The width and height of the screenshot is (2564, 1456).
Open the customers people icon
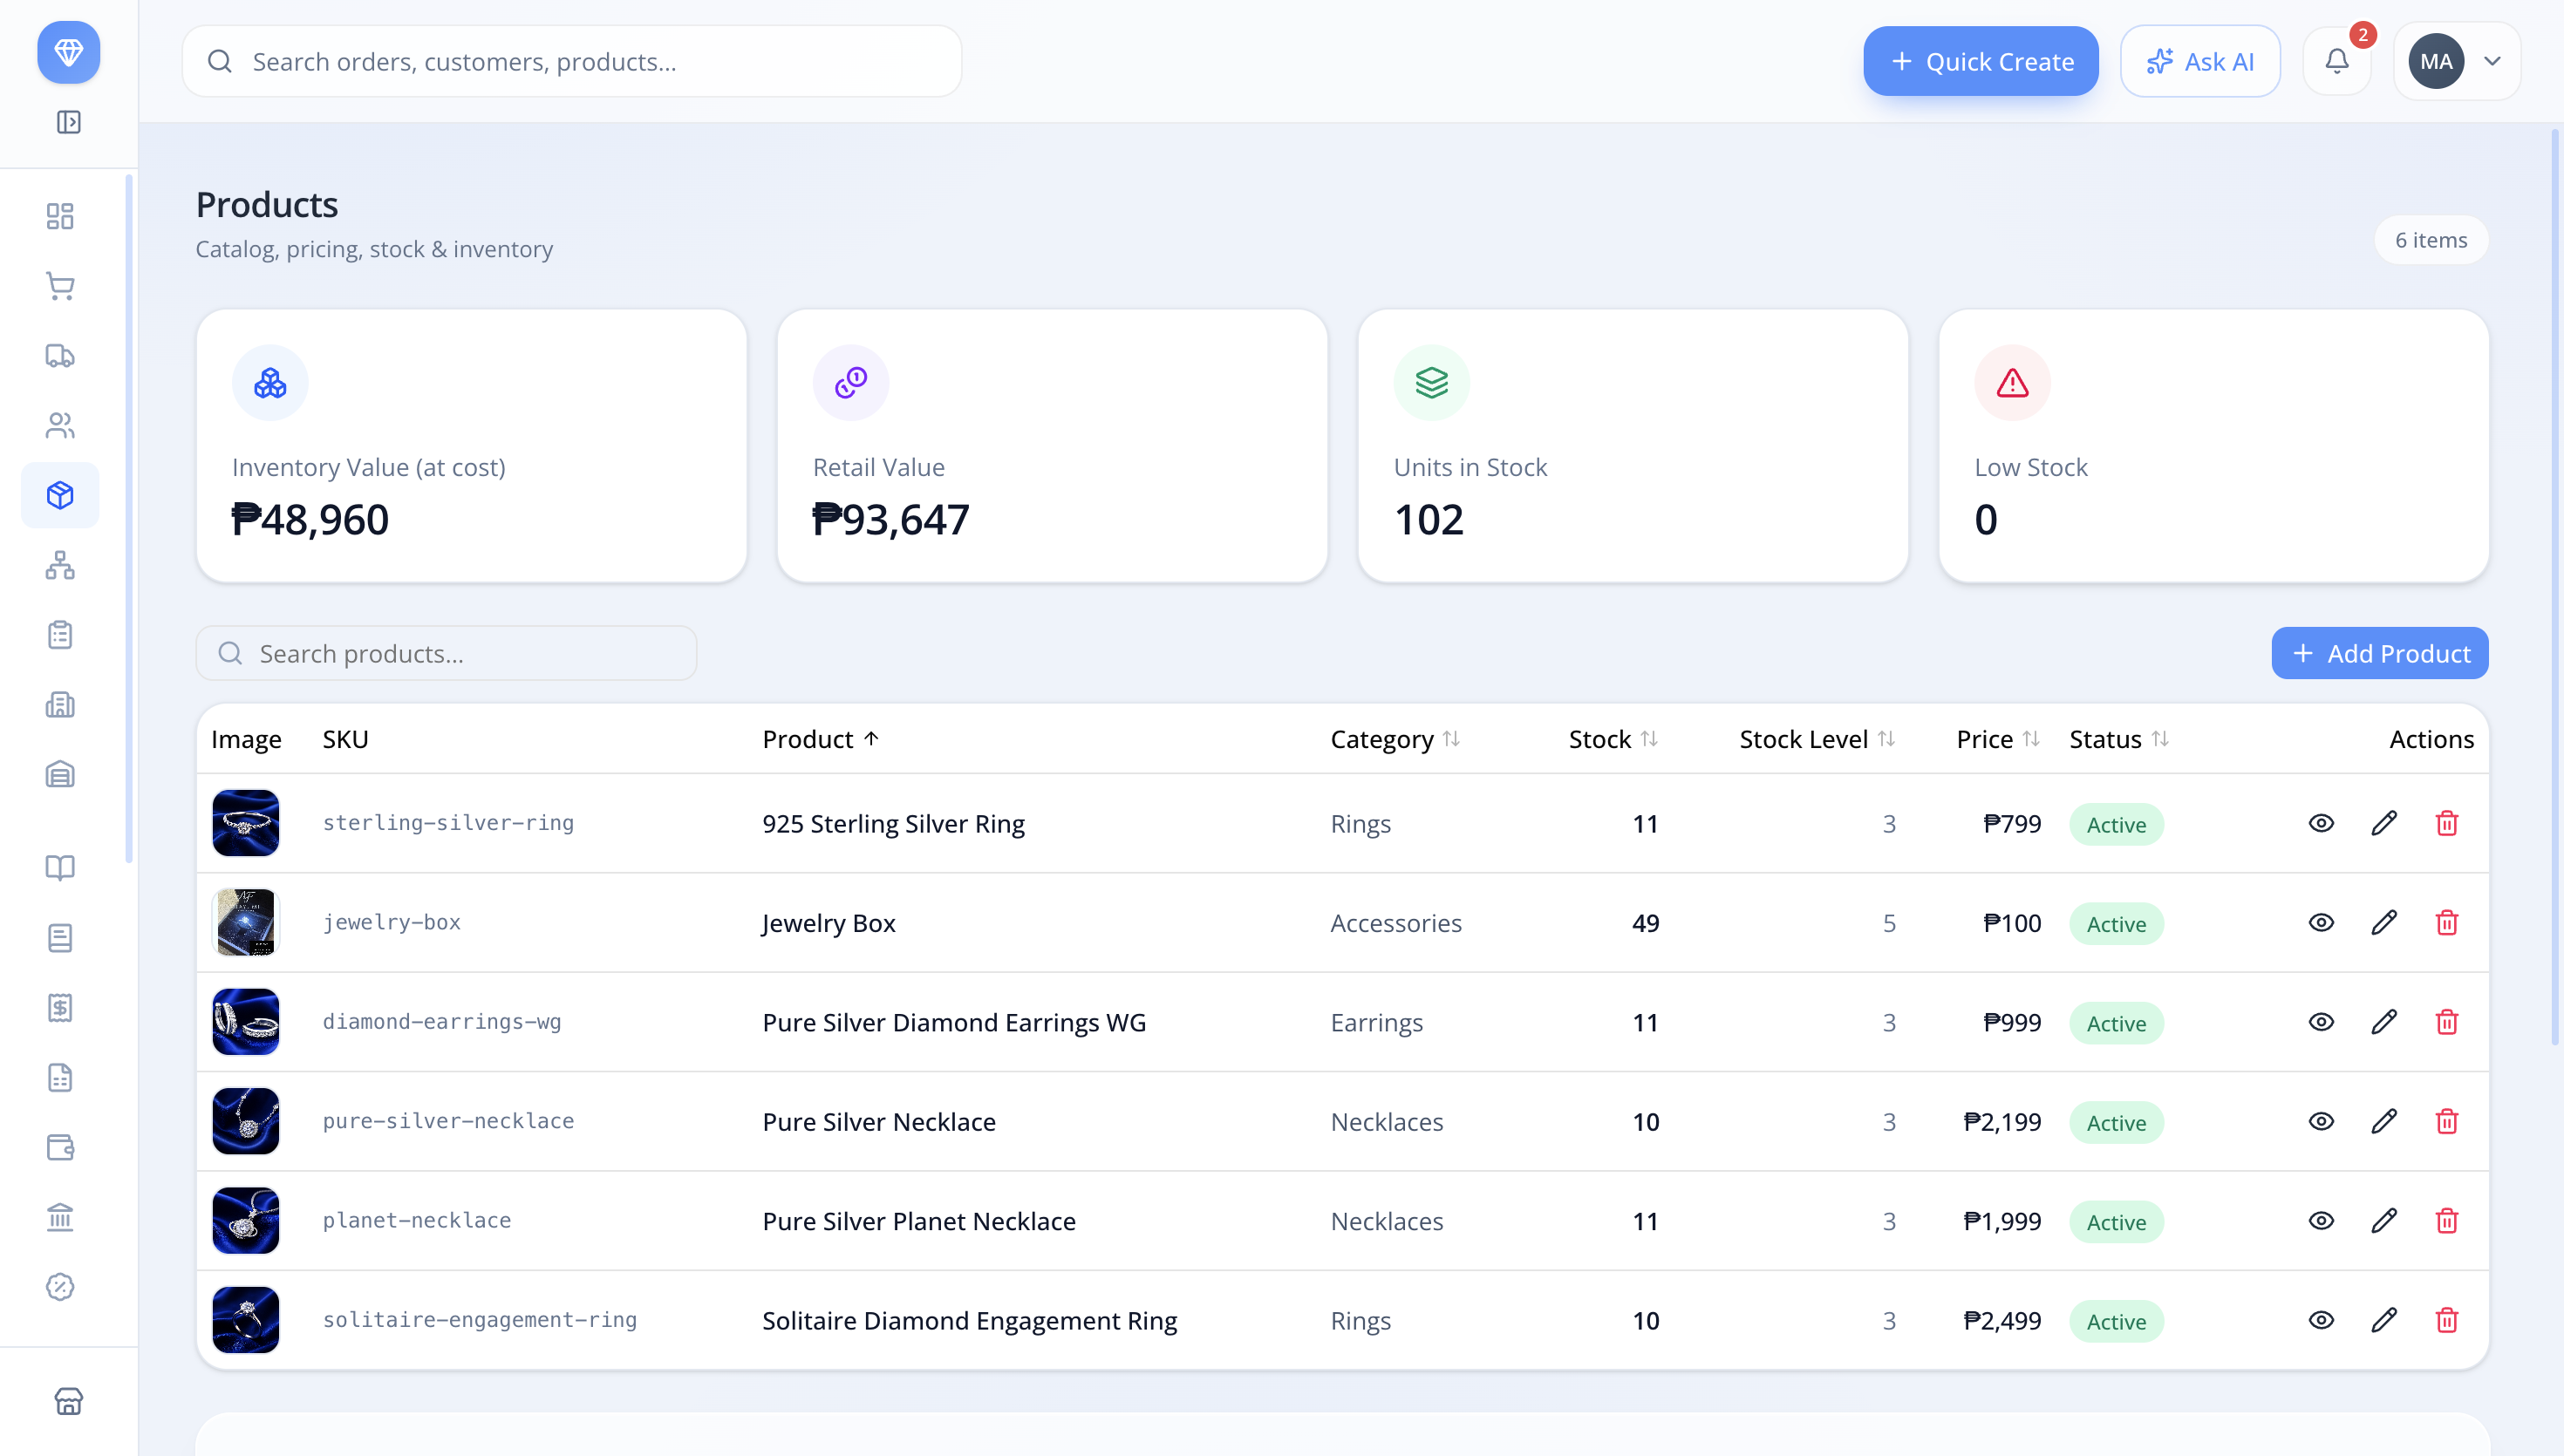click(x=60, y=425)
